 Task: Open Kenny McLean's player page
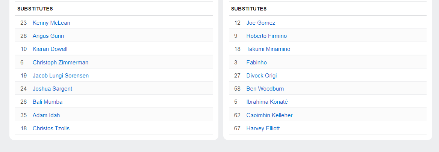[51, 23]
